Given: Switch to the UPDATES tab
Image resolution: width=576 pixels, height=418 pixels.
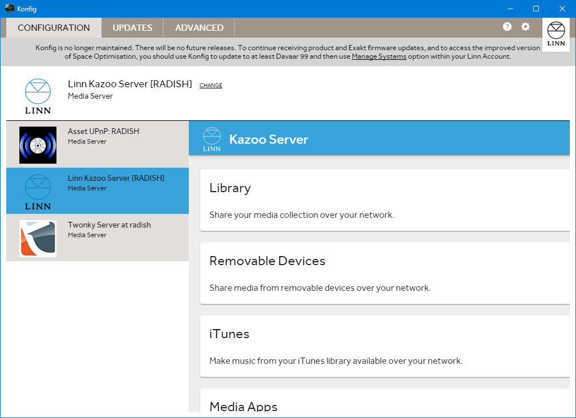Looking at the screenshot, I should tap(132, 27).
